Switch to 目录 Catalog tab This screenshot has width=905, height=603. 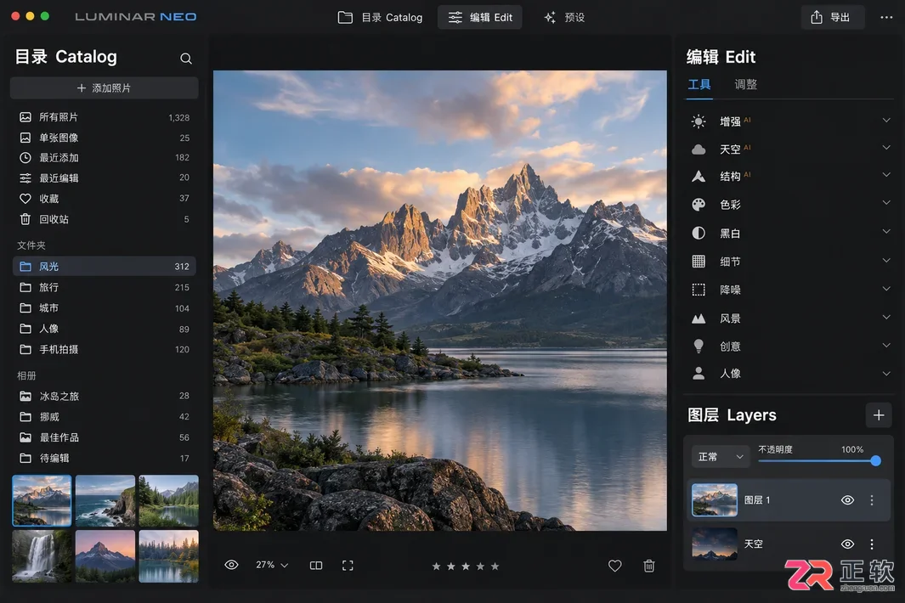pyautogui.click(x=380, y=17)
